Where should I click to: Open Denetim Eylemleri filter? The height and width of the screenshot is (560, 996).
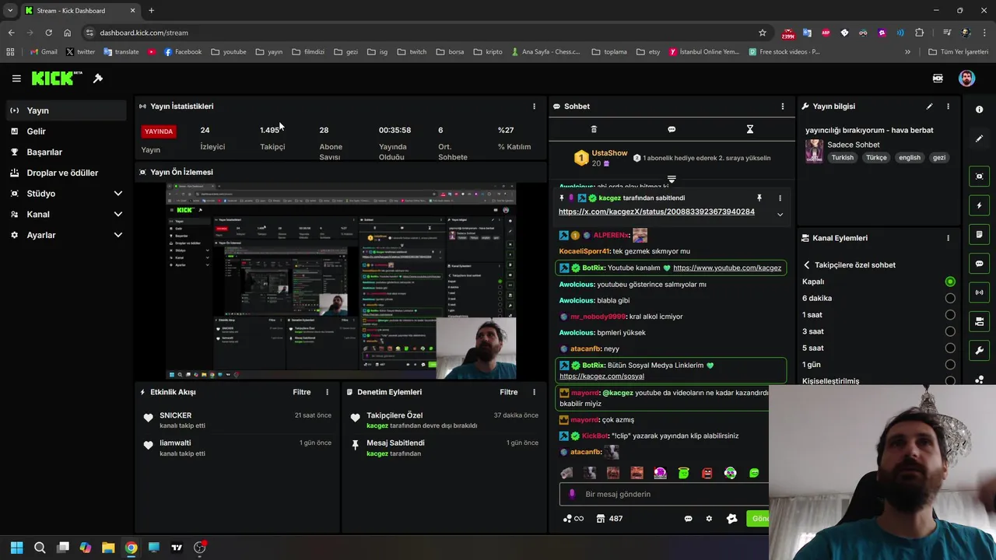[509, 392]
